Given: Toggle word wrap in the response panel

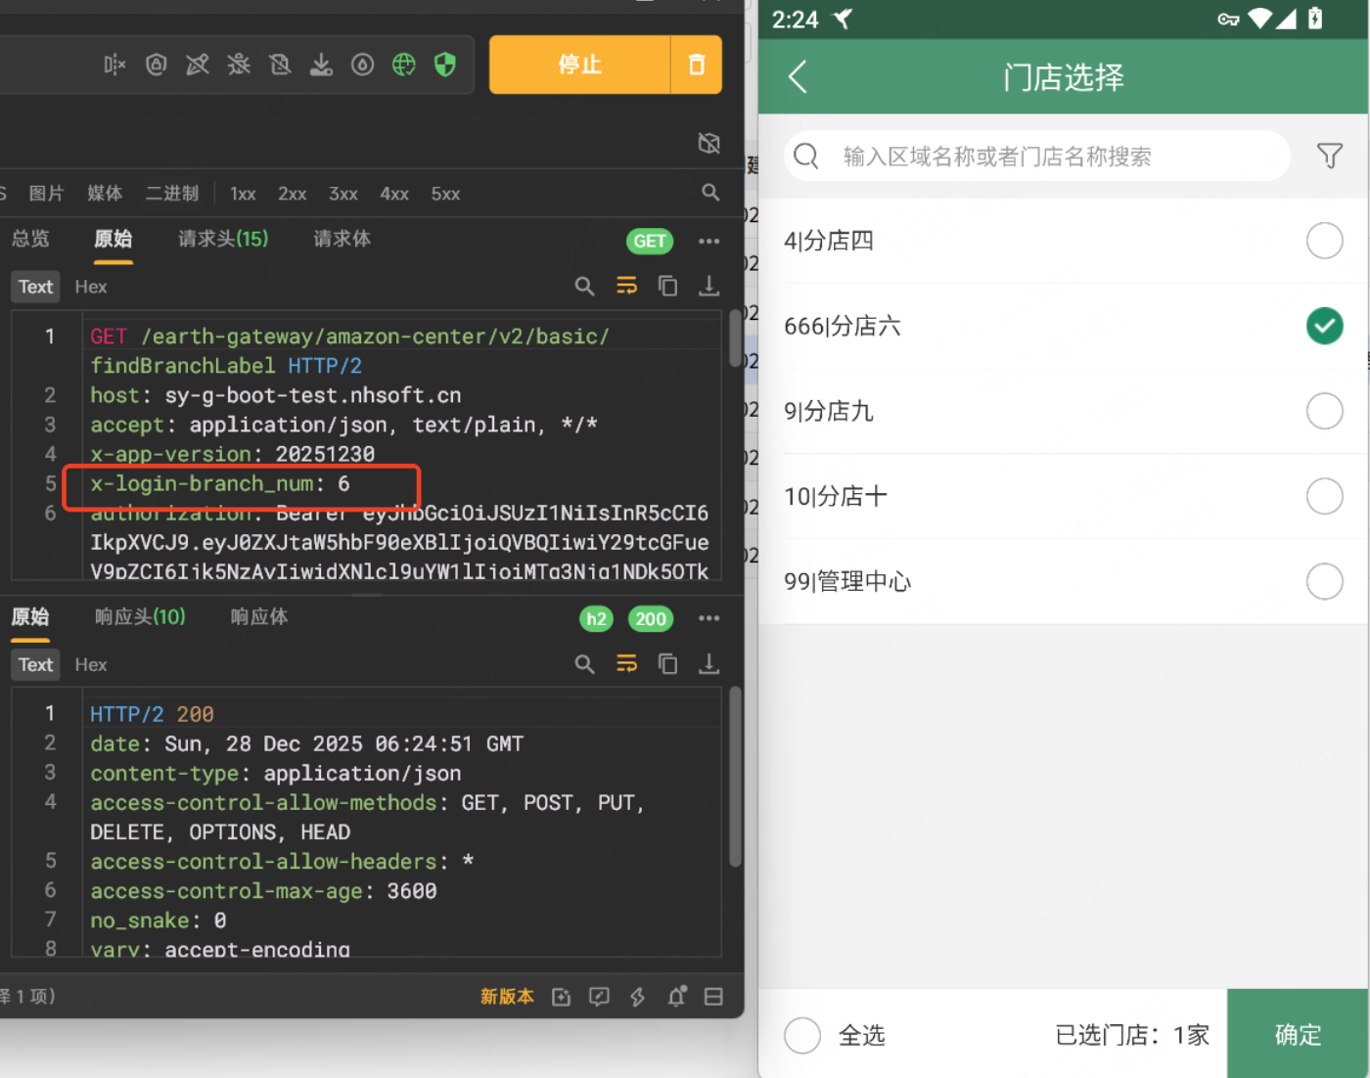Looking at the screenshot, I should pos(626,664).
